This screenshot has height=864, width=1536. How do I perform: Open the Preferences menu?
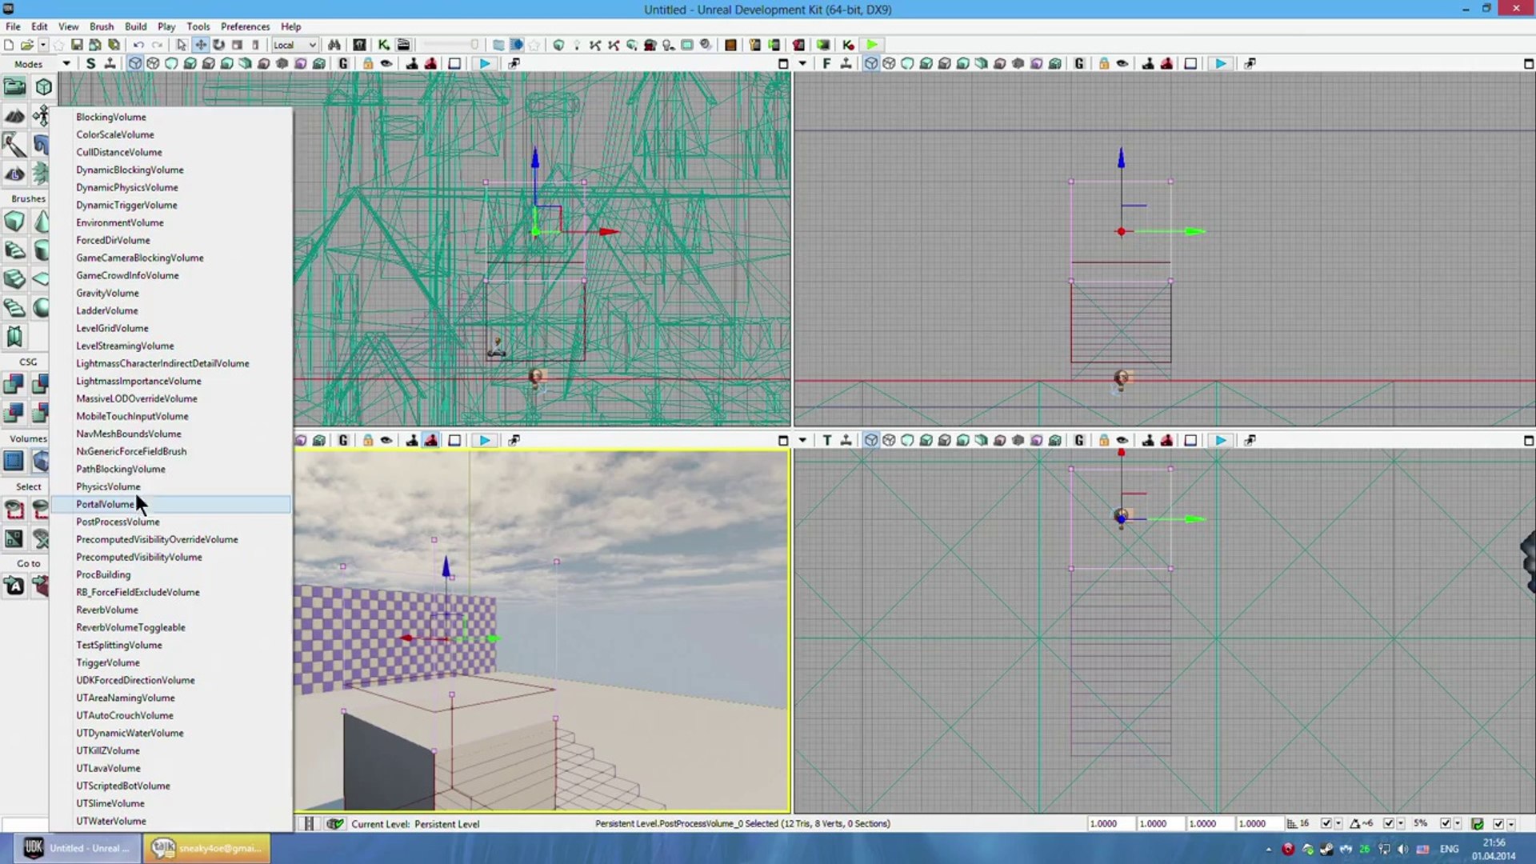click(x=245, y=26)
